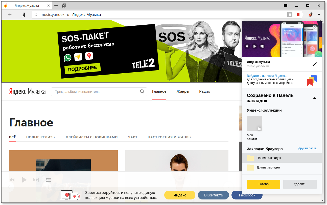Viewport: 327px width, 205px height.
Task: Switch to the 'ЧАРТ' tab
Action: pyautogui.click(x=133, y=137)
